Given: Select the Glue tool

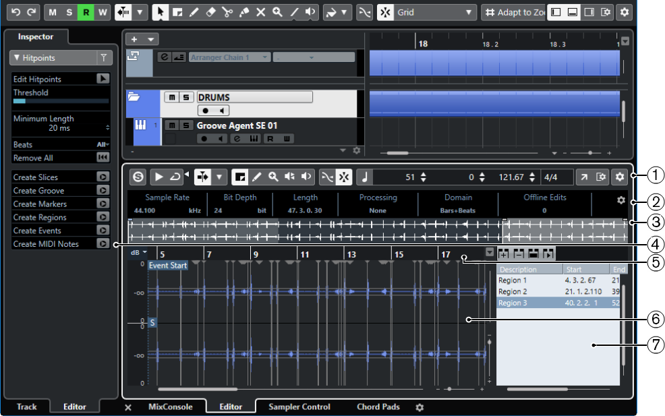Looking at the screenshot, I should (x=244, y=12).
